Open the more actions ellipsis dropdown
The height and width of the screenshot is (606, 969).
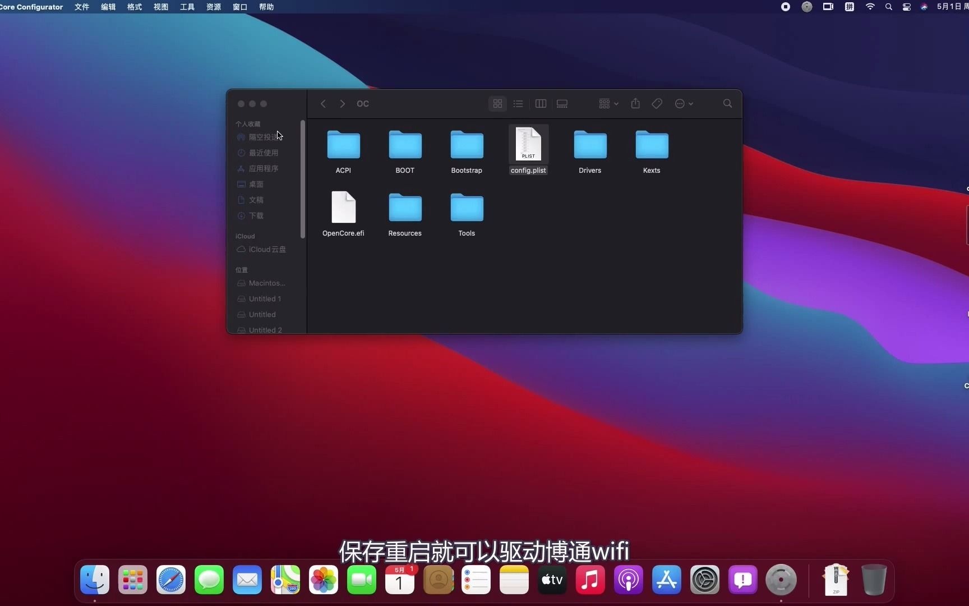coord(683,103)
